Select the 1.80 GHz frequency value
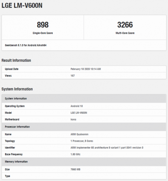 75,154
